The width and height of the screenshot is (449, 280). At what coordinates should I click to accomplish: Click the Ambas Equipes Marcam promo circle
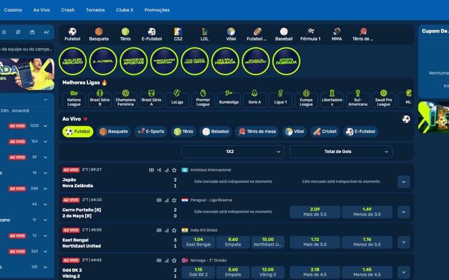[x=164, y=61]
